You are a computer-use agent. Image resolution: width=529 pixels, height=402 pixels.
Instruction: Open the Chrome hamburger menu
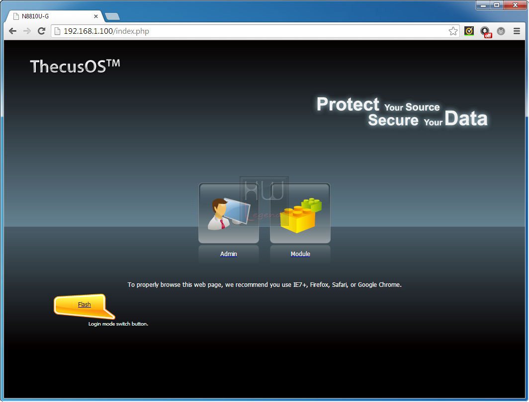[x=517, y=31]
